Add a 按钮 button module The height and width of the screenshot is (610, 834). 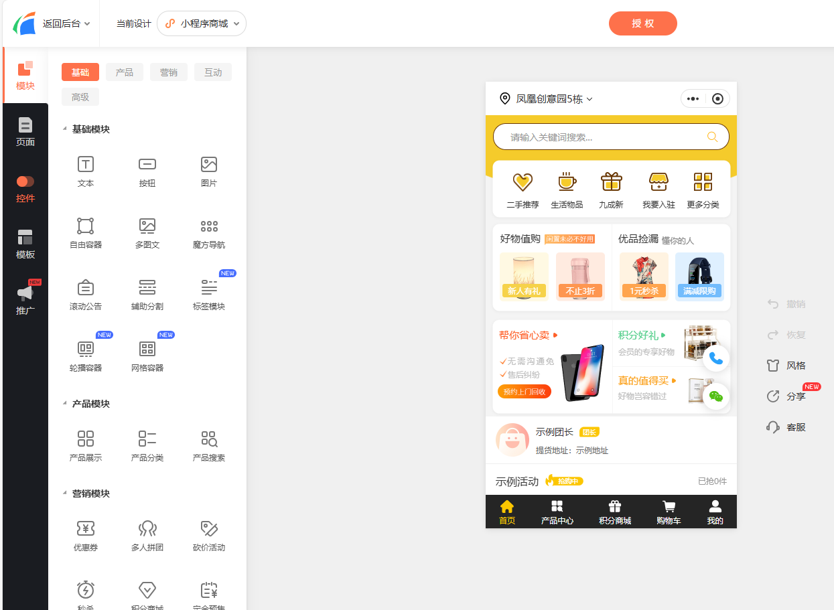(x=147, y=172)
